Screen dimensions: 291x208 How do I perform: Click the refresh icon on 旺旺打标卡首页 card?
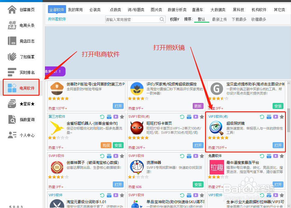click(x=182, y=117)
